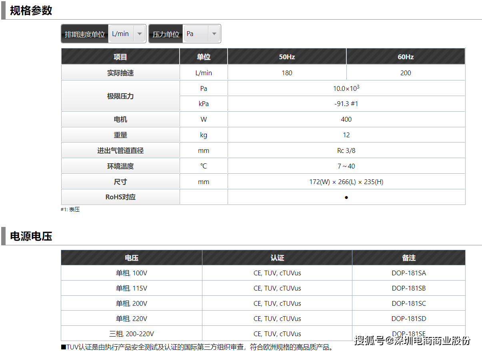Select the 12 weight value

click(346, 135)
